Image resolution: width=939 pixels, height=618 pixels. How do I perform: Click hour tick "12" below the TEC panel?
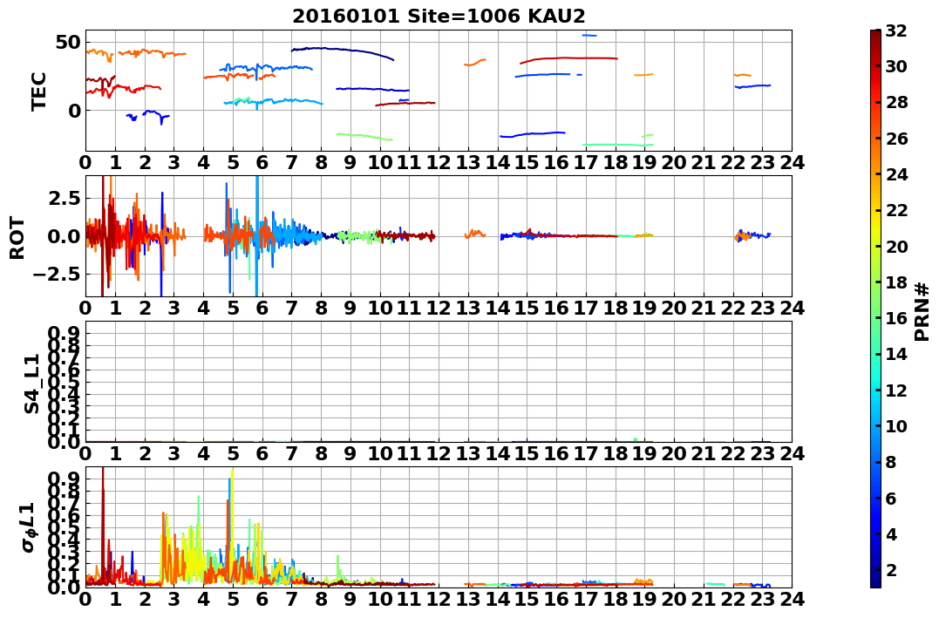click(x=439, y=162)
